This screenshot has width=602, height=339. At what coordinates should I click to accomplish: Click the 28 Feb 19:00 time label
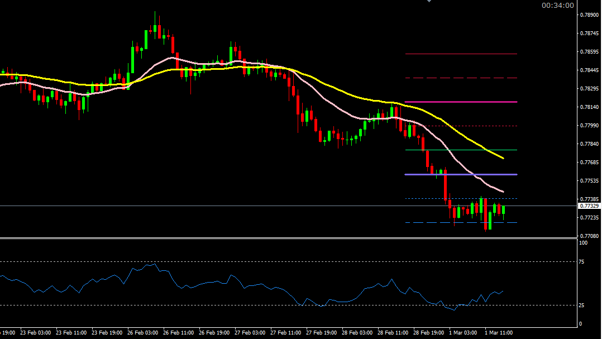click(428, 333)
